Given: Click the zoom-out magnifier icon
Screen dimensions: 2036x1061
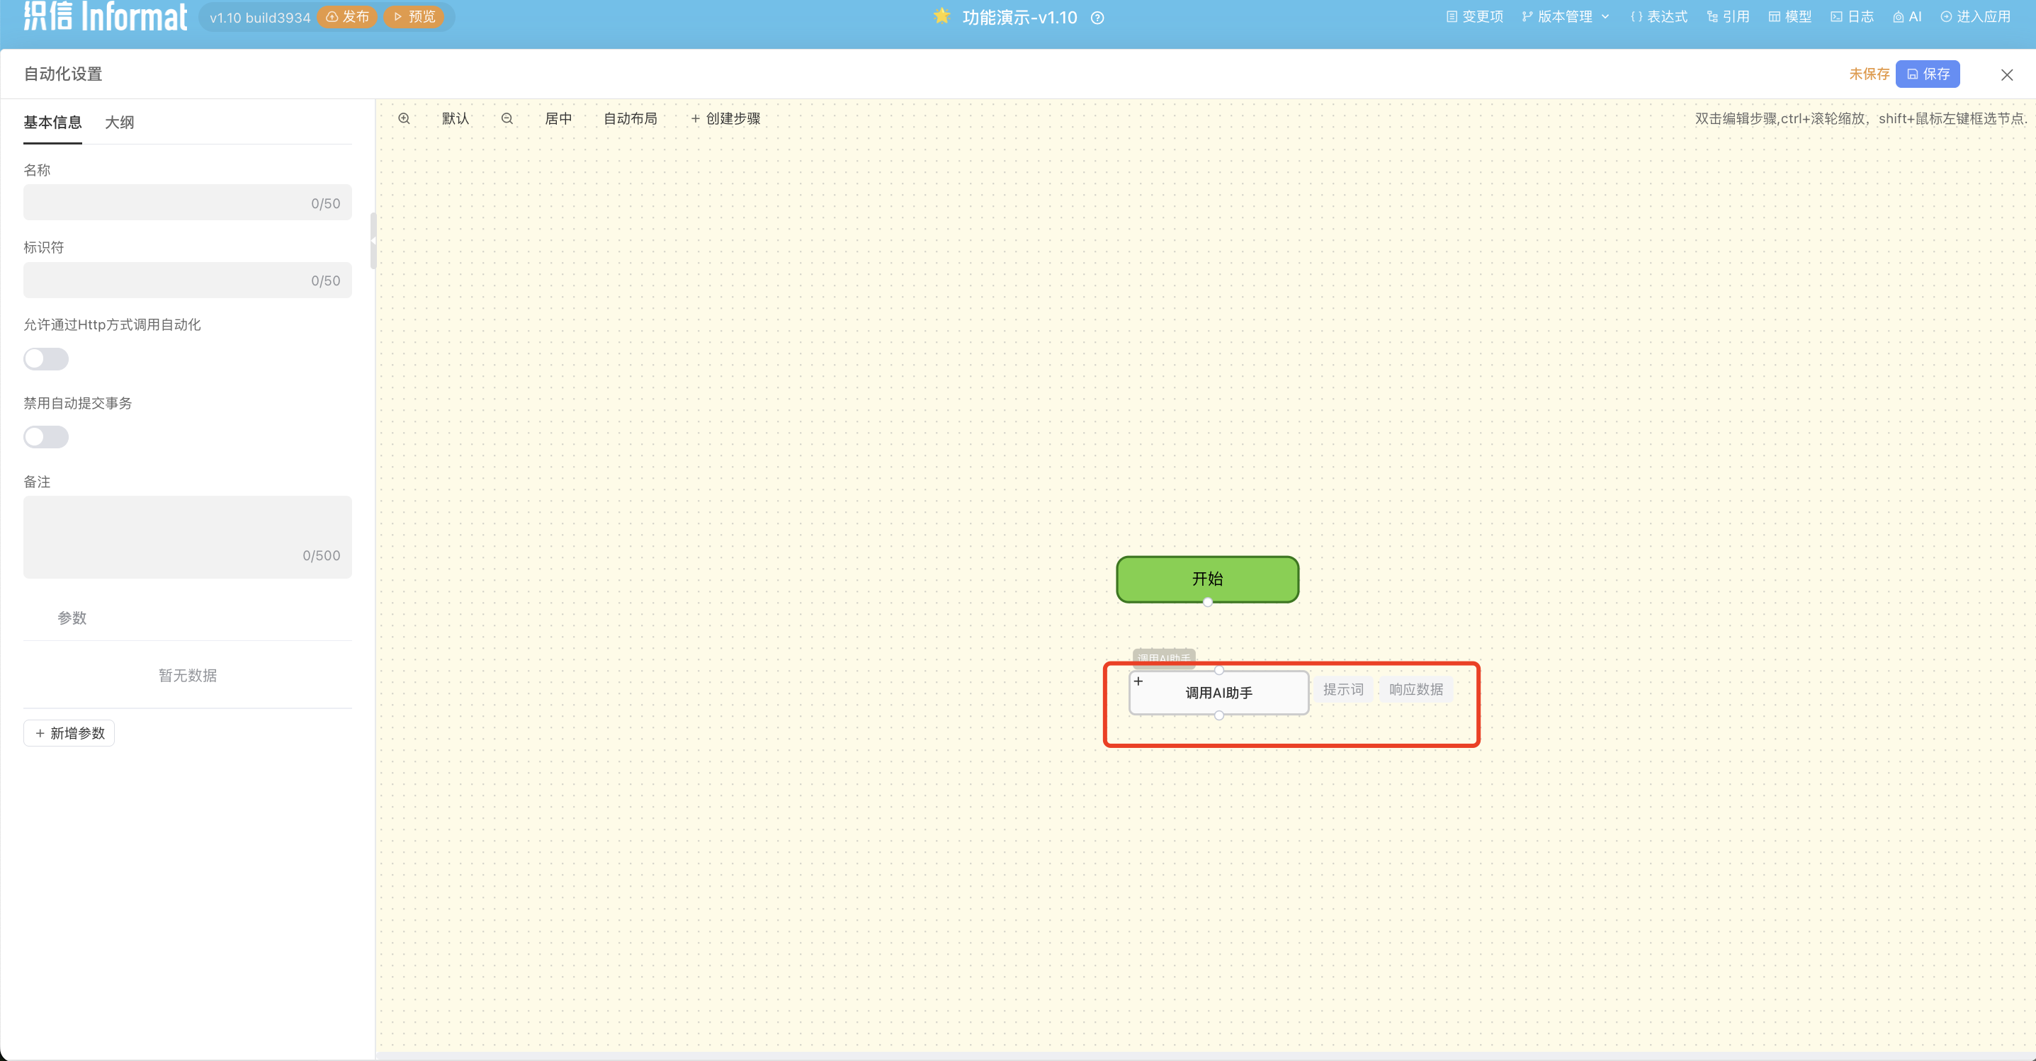Looking at the screenshot, I should pyautogui.click(x=507, y=118).
